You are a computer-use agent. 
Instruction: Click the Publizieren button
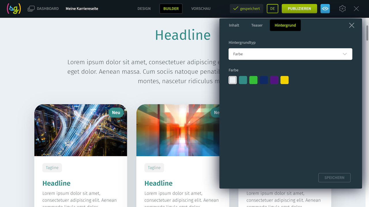299,9
